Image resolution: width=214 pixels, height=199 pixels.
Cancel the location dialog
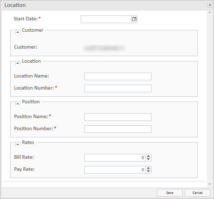(198, 193)
